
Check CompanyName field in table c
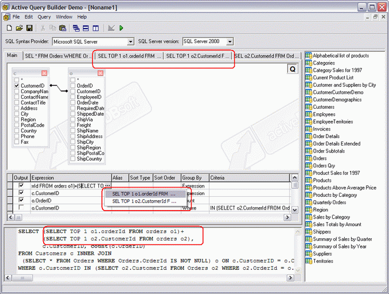click(17, 91)
